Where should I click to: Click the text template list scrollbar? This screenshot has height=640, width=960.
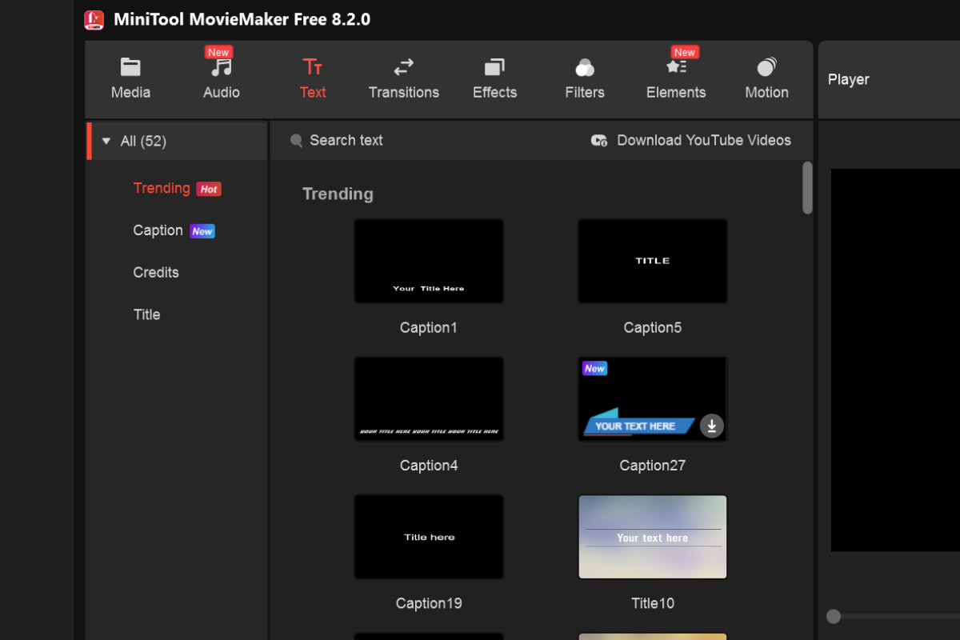point(807,188)
